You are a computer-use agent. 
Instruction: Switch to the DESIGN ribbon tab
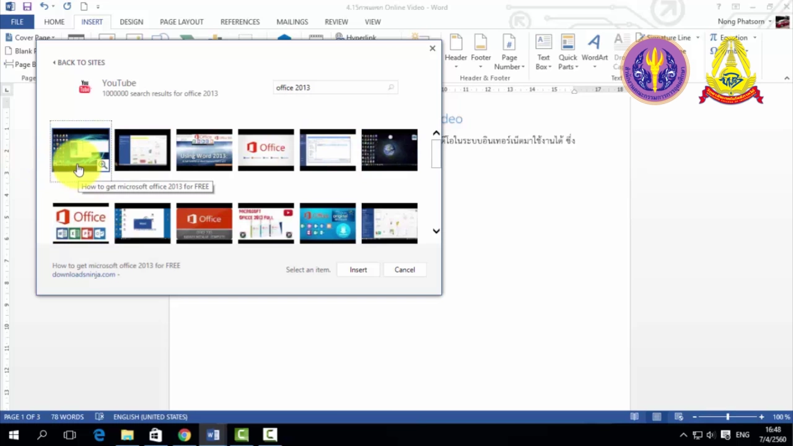[131, 22]
